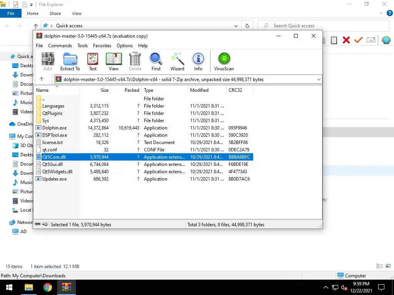394x295 pixels.
Task: Open the Languages folder
Action: pyautogui.click(x=53, y=106)
